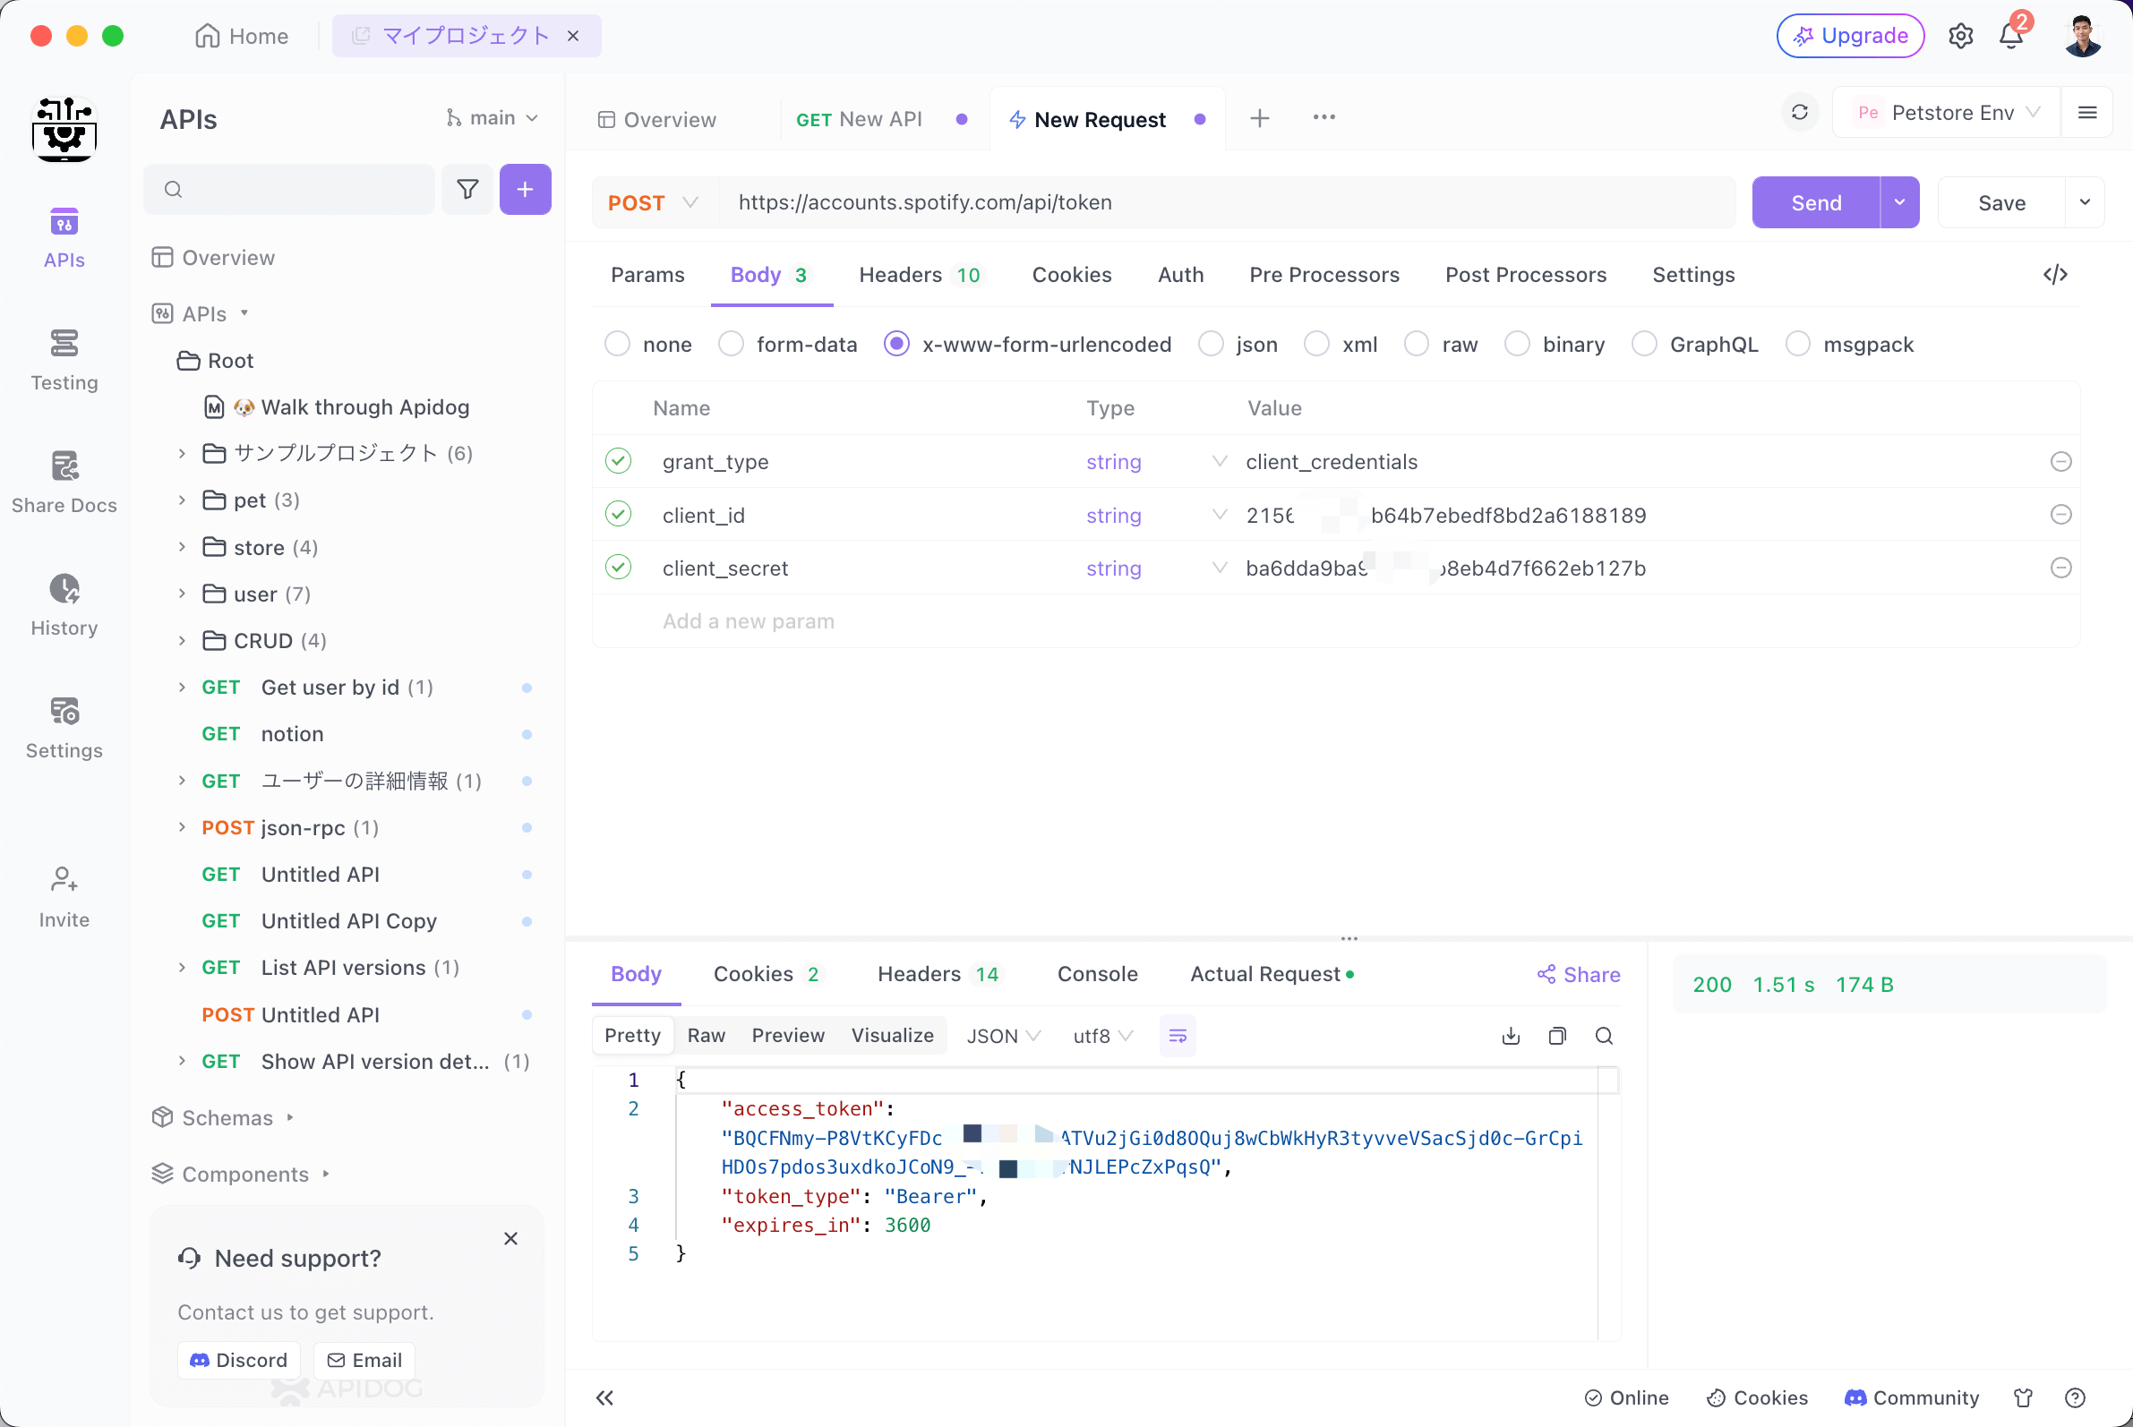Open the Petstore Env environment selector
Image resolution: width=2133 pixels, height=1427 pixels.
(1947, 113)
